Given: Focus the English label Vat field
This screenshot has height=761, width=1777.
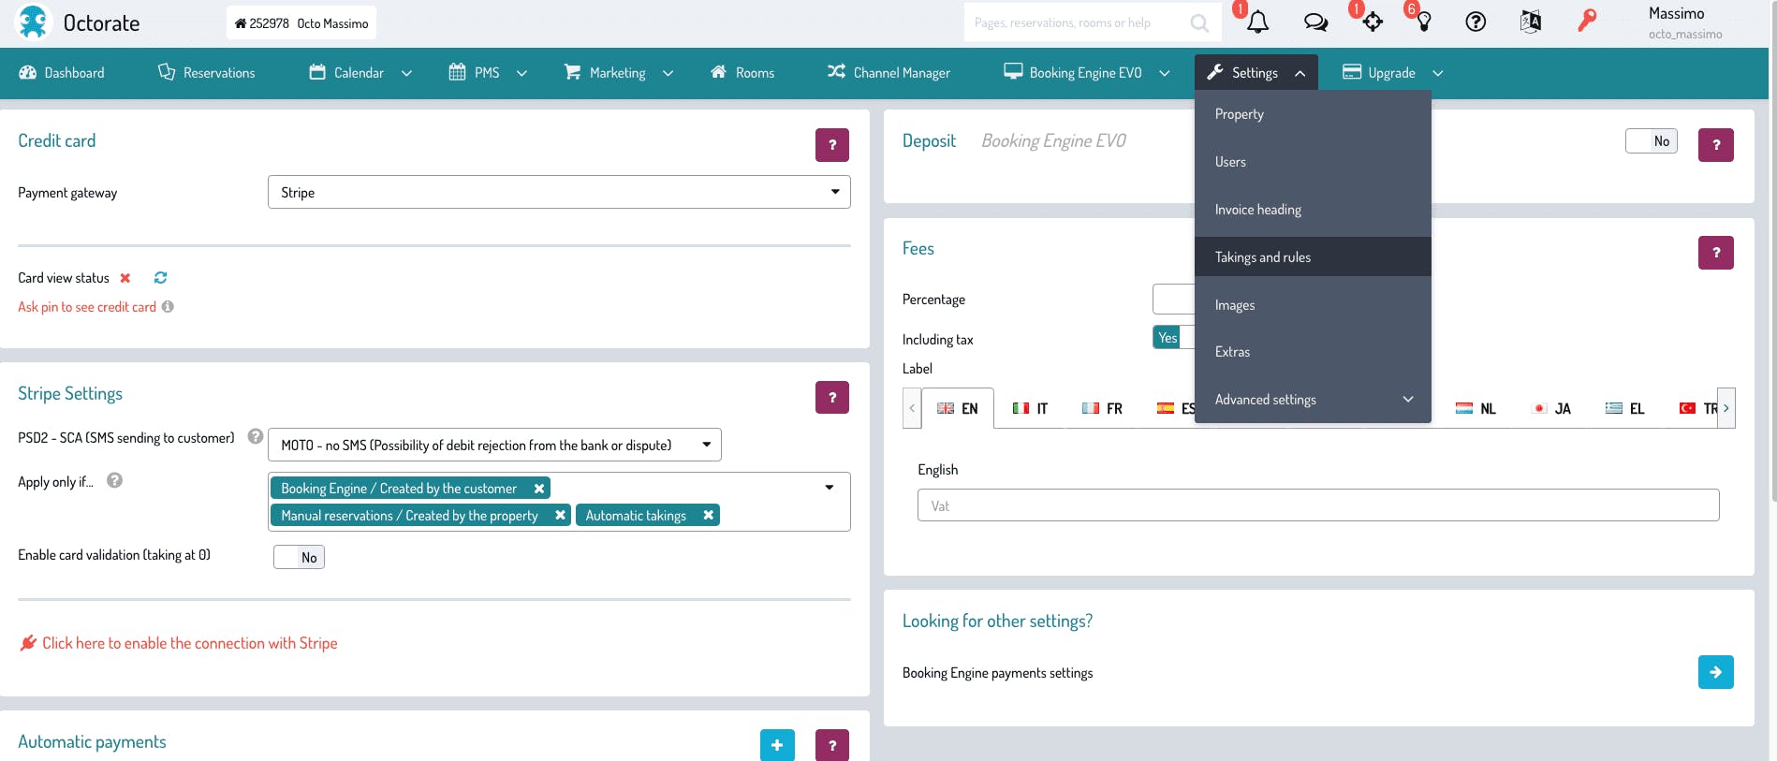Looking at the screenshot, I should 1318,505.
